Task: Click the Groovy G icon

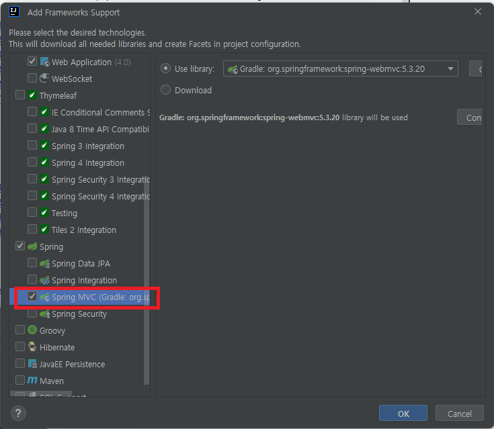Action: [x=32, y=330]
